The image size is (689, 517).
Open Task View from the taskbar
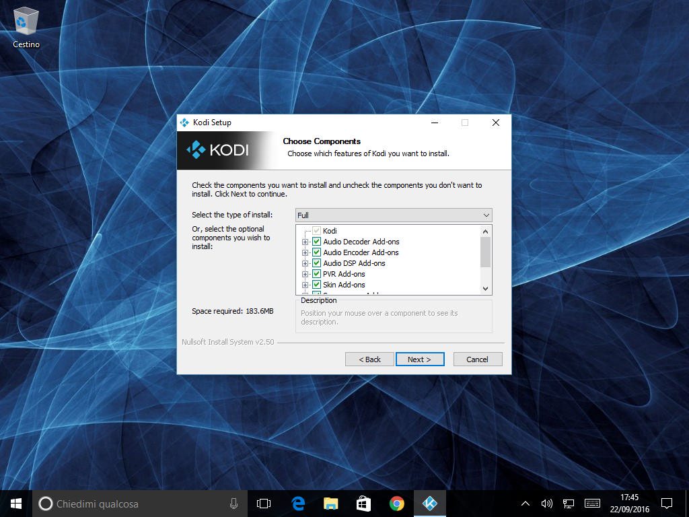tap(264, 504)
